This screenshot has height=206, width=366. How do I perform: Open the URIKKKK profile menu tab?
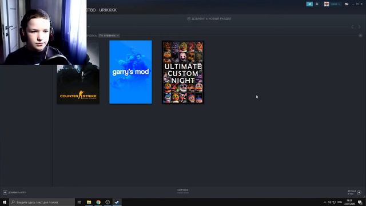coord(108,10)
